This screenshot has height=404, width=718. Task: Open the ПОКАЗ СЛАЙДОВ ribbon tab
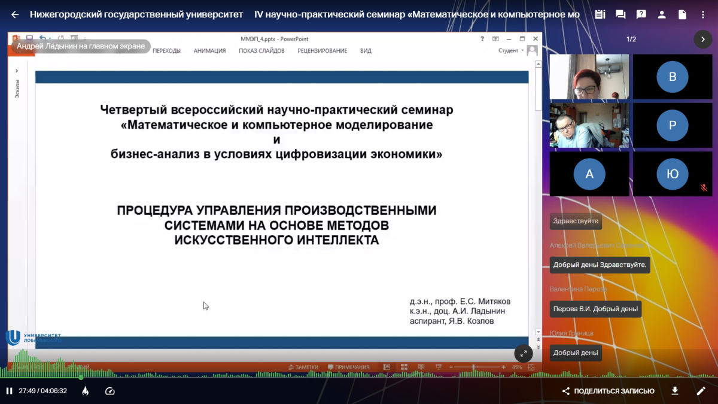click(261, 51)
